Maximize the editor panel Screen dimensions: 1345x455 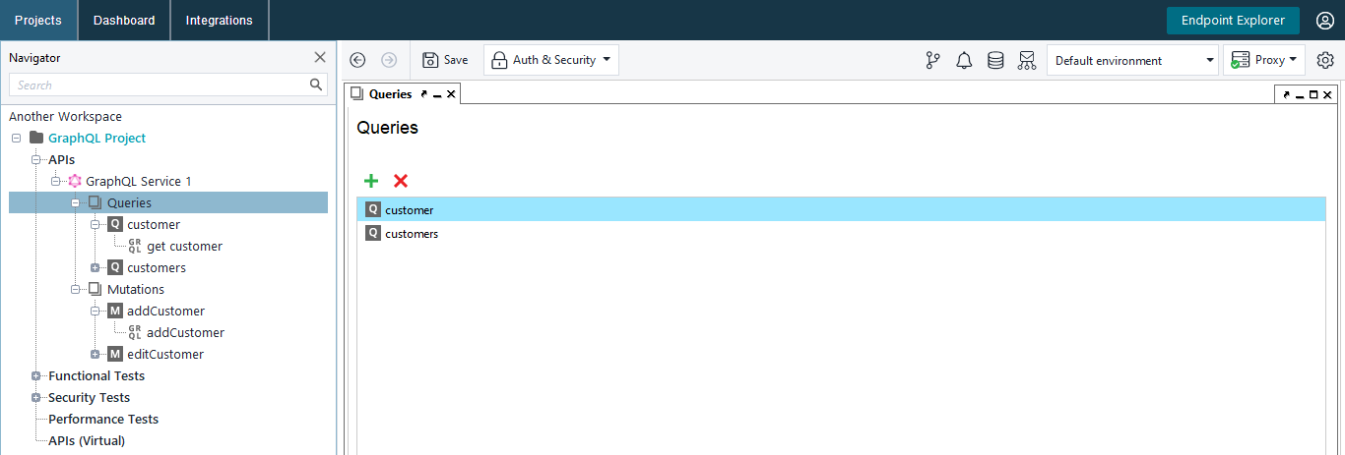1313,95
